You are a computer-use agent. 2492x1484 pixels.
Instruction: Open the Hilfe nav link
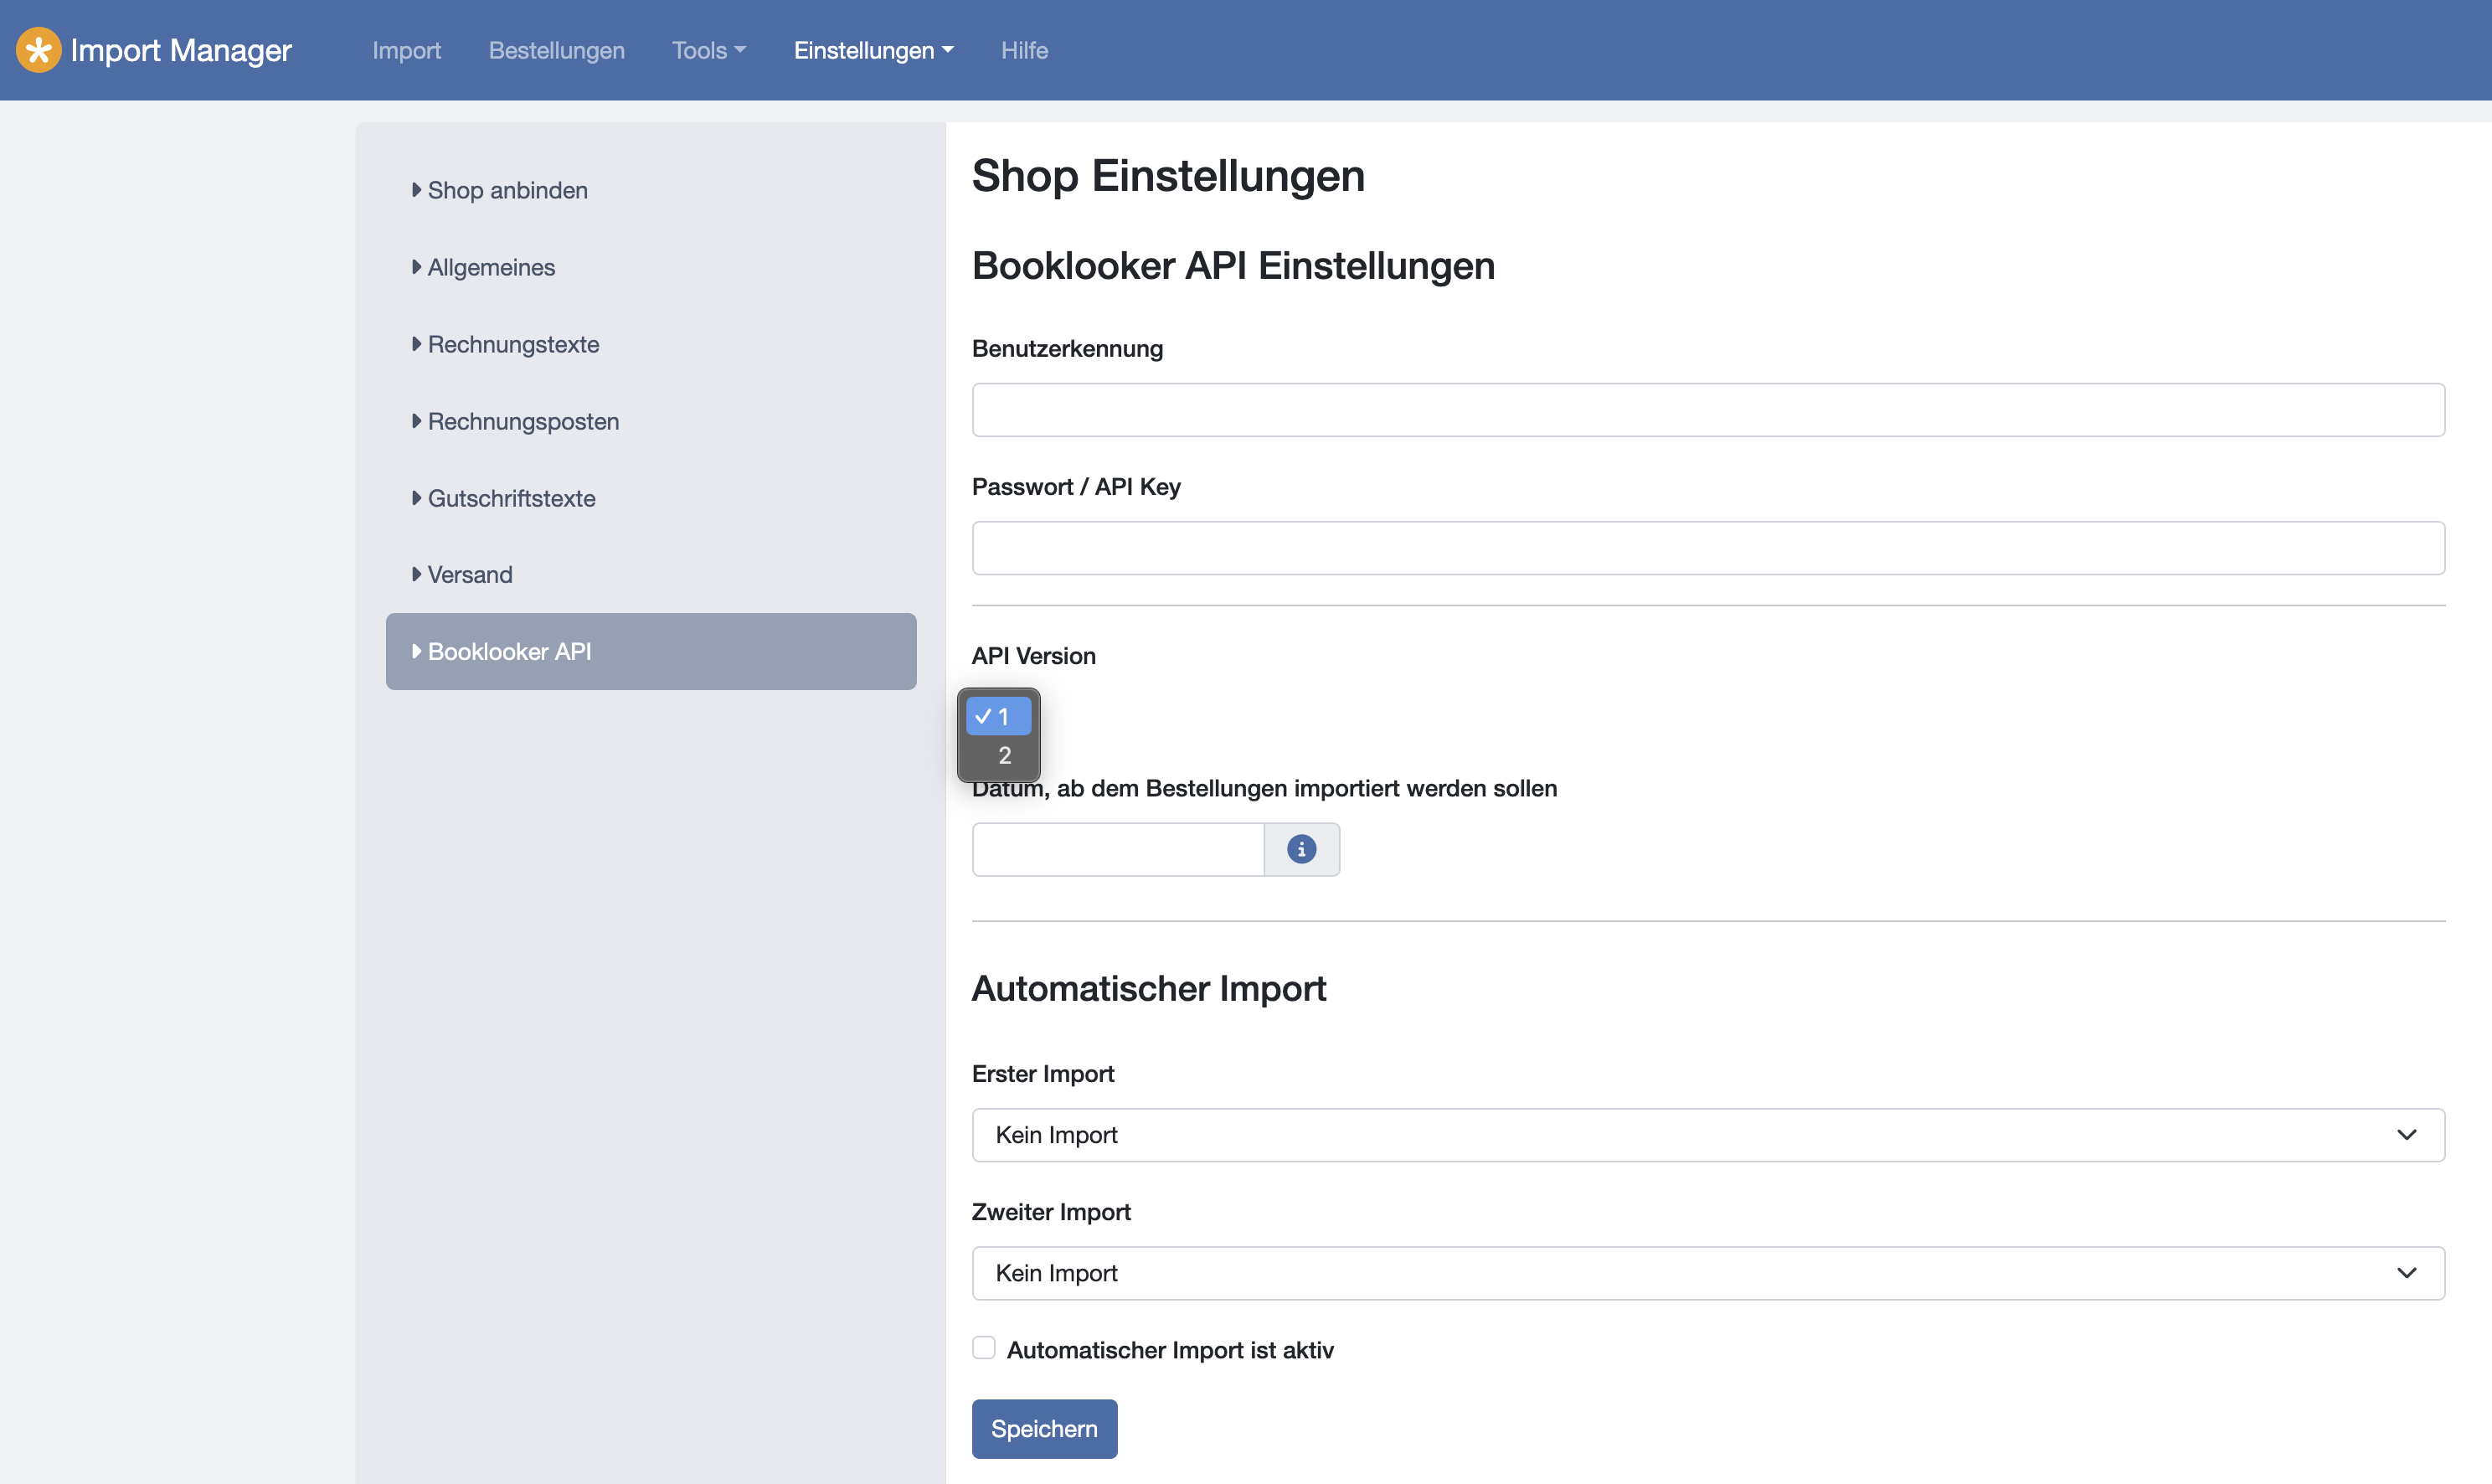tap(1023, 50)
